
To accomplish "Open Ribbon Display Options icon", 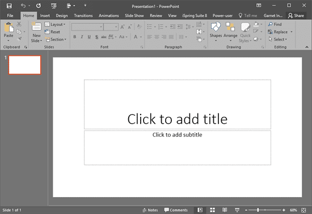I will 259,6.
